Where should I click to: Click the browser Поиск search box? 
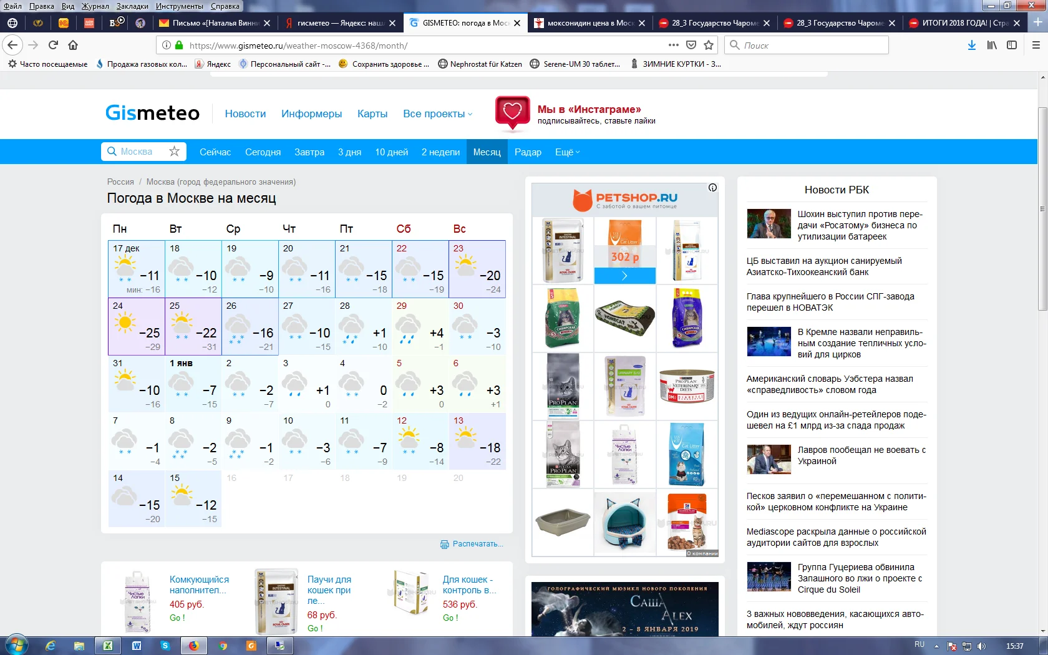[x=807, y=45]
